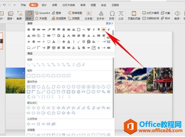The image size is (185, 137).
Task: Pick the isosceles triangle outline in basic shapes
Action: (x=44, y=87)
